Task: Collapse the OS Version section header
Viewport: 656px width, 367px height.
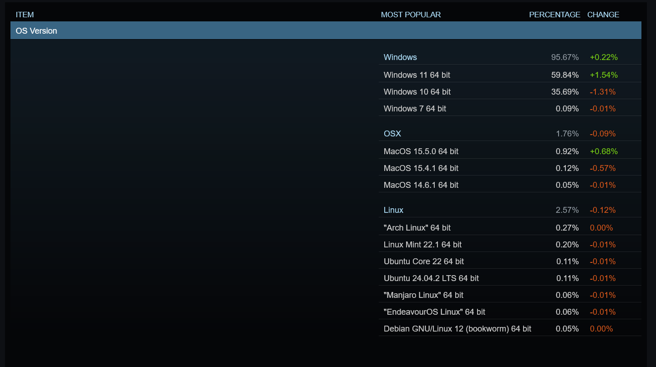Action: pos(326,31)
